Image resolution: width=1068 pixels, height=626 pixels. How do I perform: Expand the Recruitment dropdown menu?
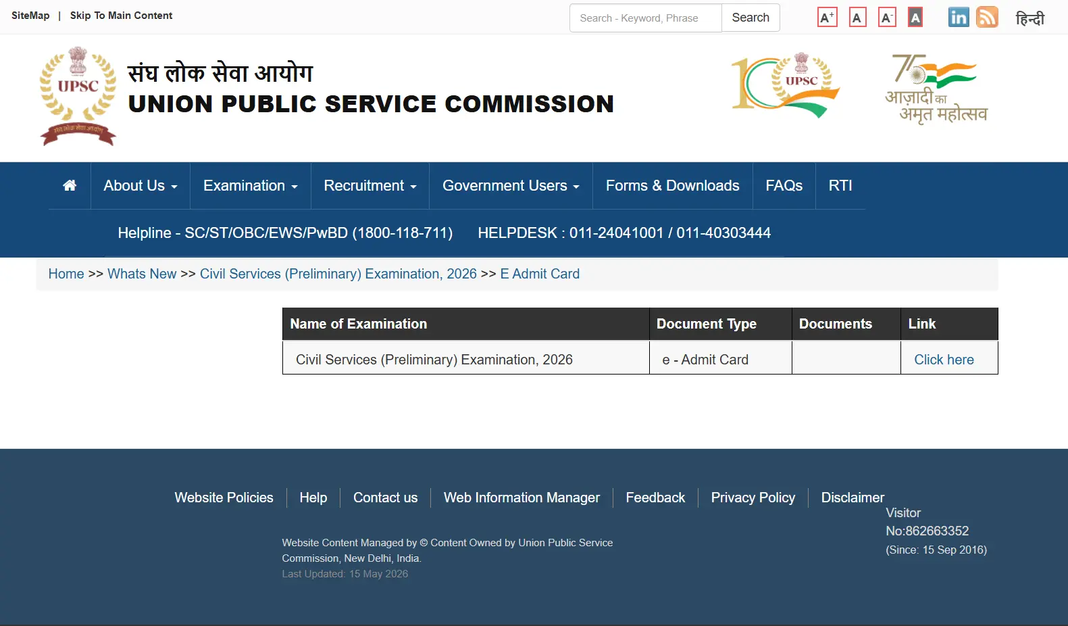(x=370, y=185)
